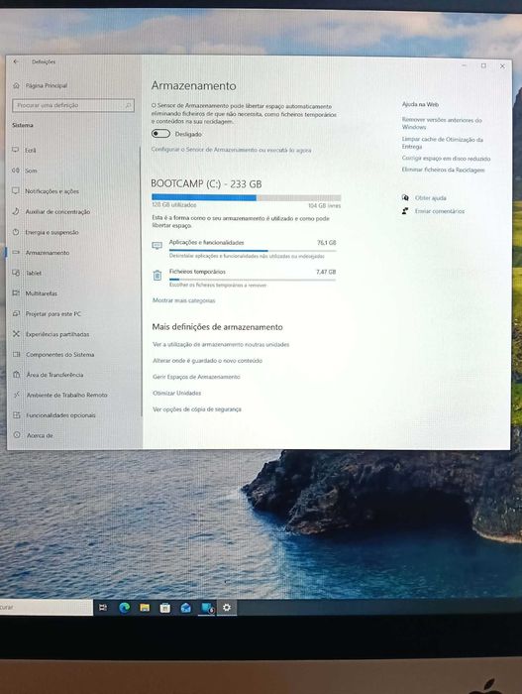The width and height of the screenshot is (522, 694).
Task: Click the 76,1 GB apps size value
Action: (x=327, y=243)
